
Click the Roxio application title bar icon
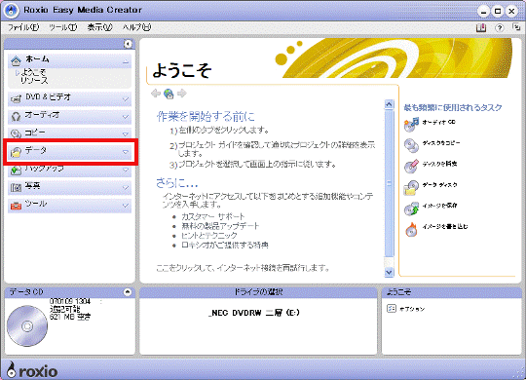[x=12, y=10]
